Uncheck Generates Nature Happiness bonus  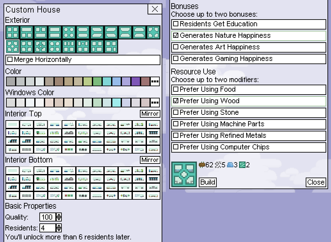tap(176, 36)
